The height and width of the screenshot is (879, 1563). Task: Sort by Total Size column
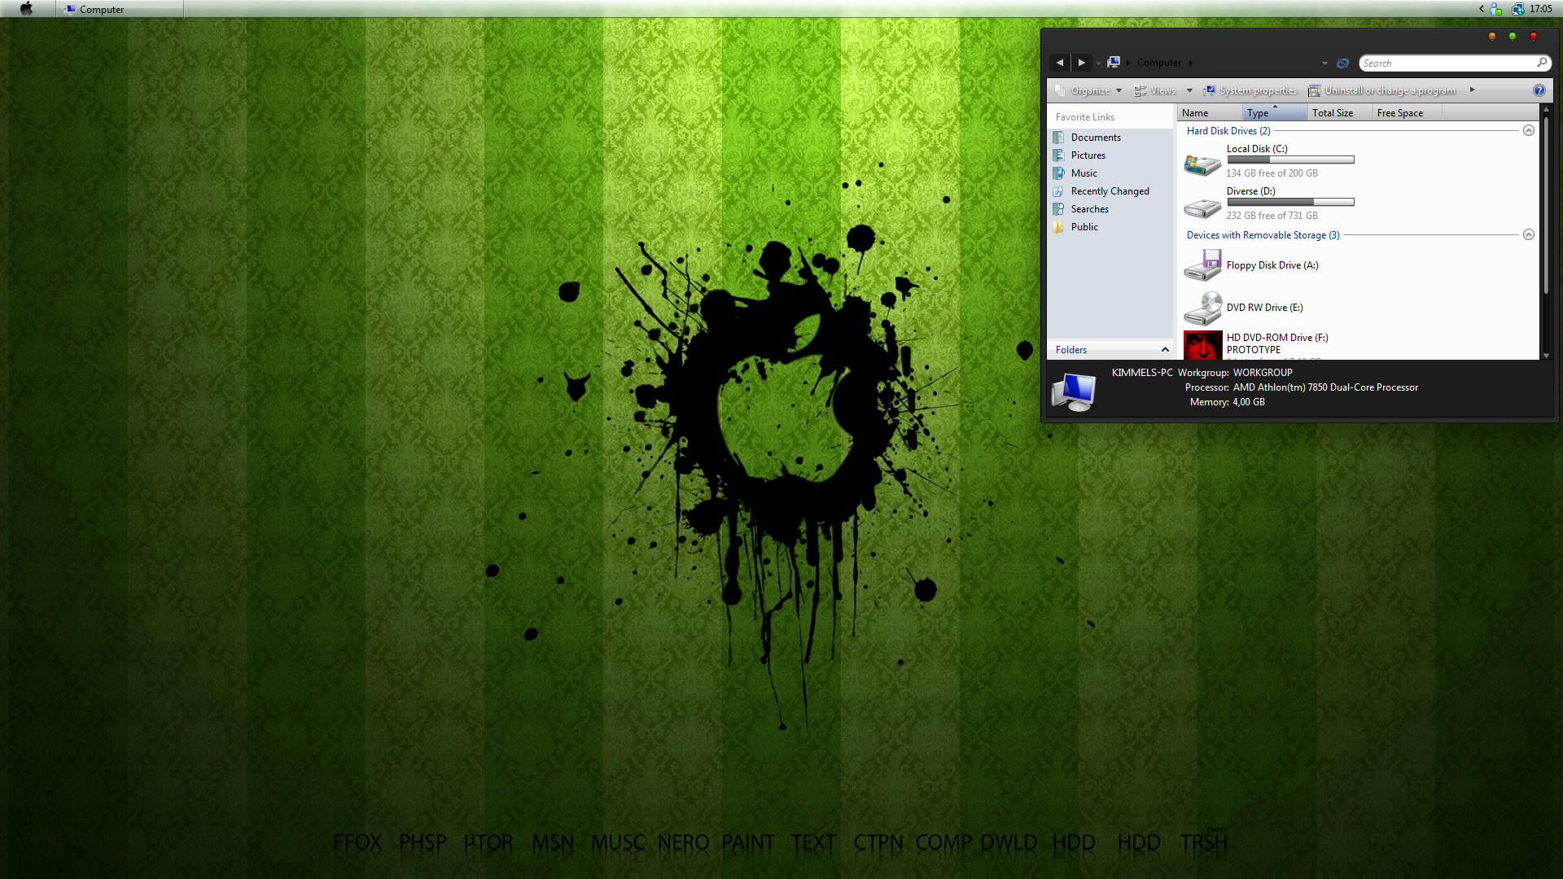[1340, 113]
